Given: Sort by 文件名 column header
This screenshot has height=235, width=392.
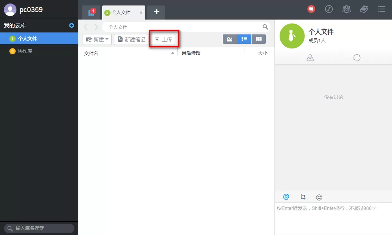Looking at the screenshot, I should click(91, 54).
